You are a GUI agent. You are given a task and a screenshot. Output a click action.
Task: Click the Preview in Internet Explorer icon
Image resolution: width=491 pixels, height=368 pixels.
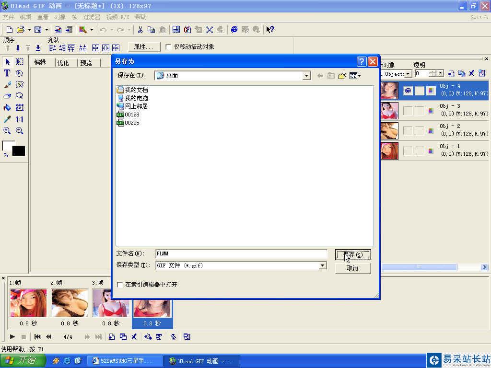click(234, 29)
